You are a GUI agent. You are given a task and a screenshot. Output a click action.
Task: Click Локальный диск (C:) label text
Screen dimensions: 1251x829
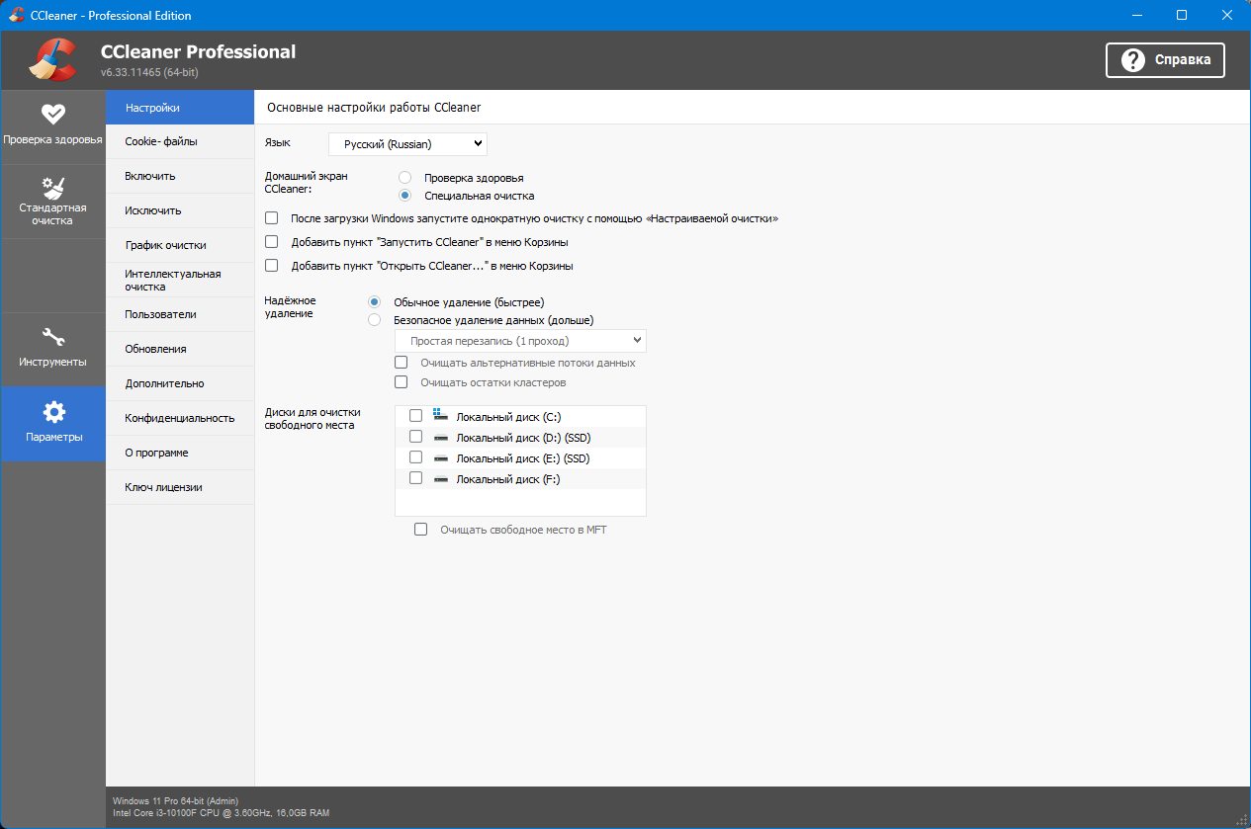point(508,417)
